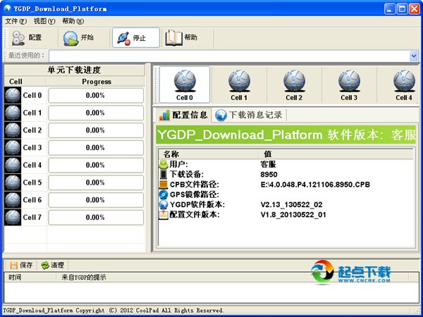Select the 配置文件版本 document icon
This screenshot has height=317, width=423.
[164, 215]
